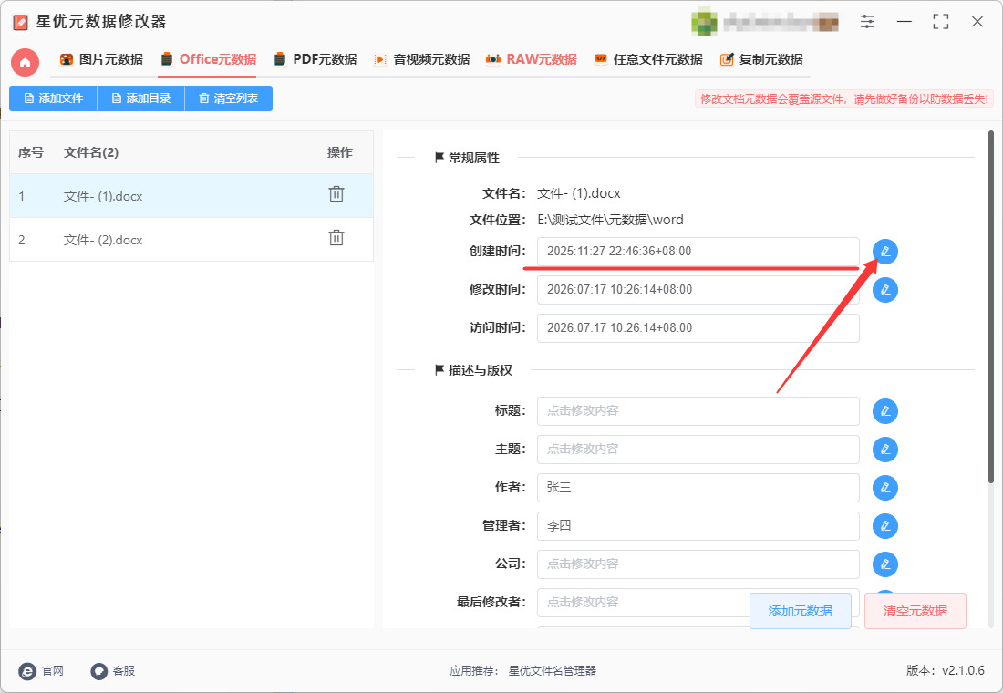
Task: Click the 作者 field containing 张三
Action: (x=698, y=488)
